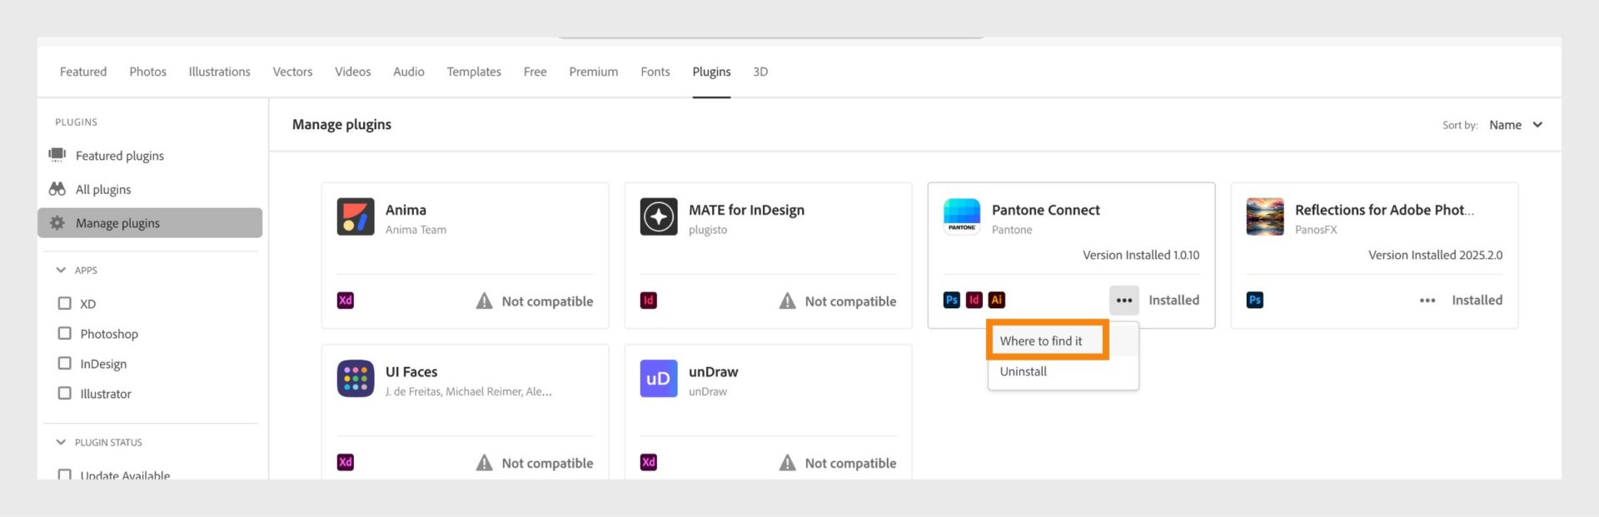Tick the Illustrator filter checkbox
This screenshot has height=517, width=1599.
(x=65, y=394)
